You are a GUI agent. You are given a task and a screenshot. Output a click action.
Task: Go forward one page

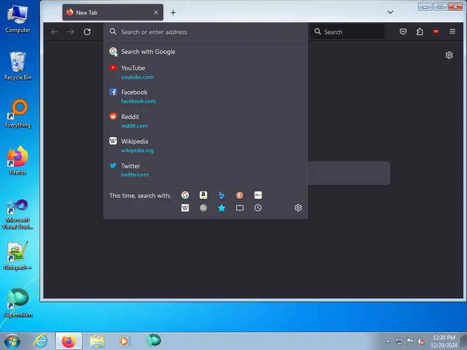click(x=71, y=32)
